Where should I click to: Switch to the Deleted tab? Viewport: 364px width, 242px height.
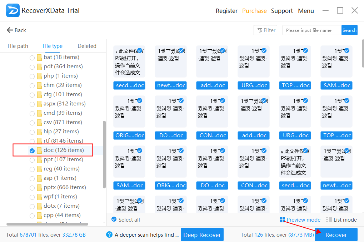pyautogui.click(x=87, y=46)
